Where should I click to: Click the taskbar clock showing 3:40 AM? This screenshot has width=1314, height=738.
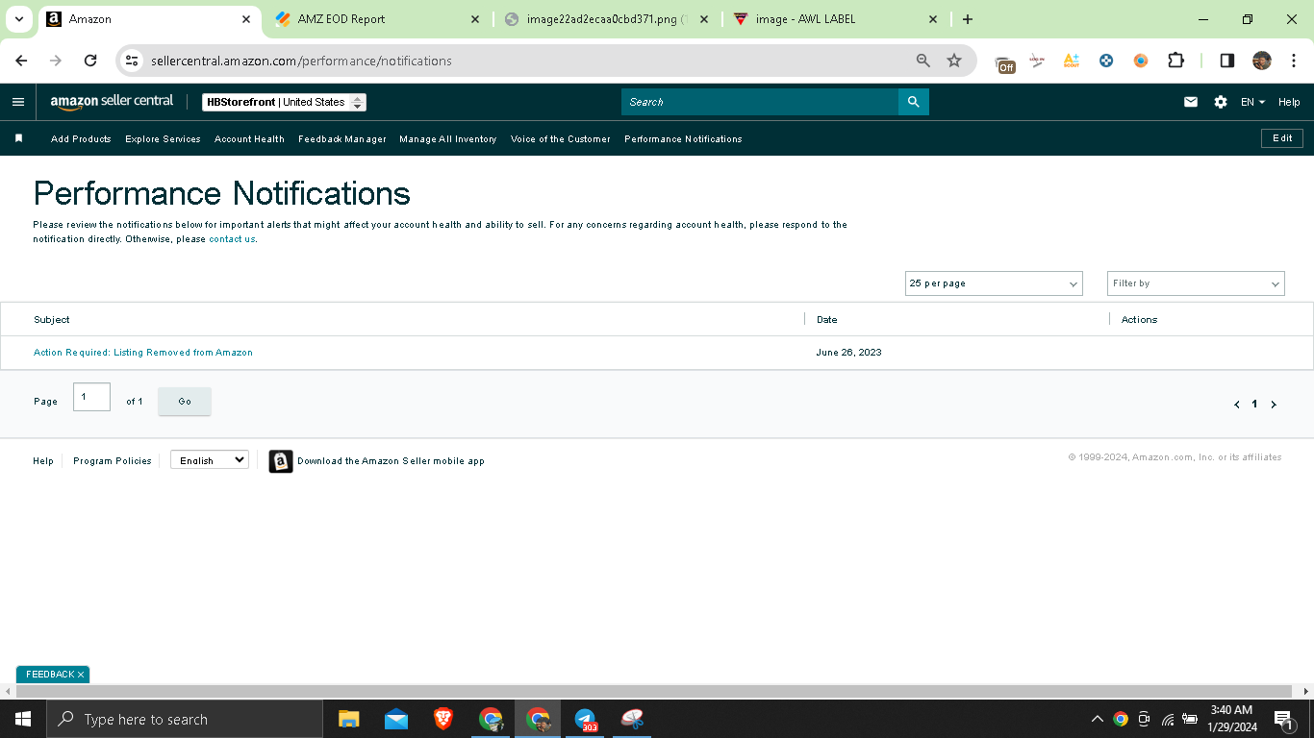click(1232, 718)
